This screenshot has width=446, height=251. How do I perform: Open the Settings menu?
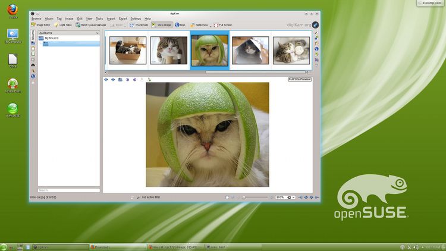pyautogui.click(x=136, y=18)
